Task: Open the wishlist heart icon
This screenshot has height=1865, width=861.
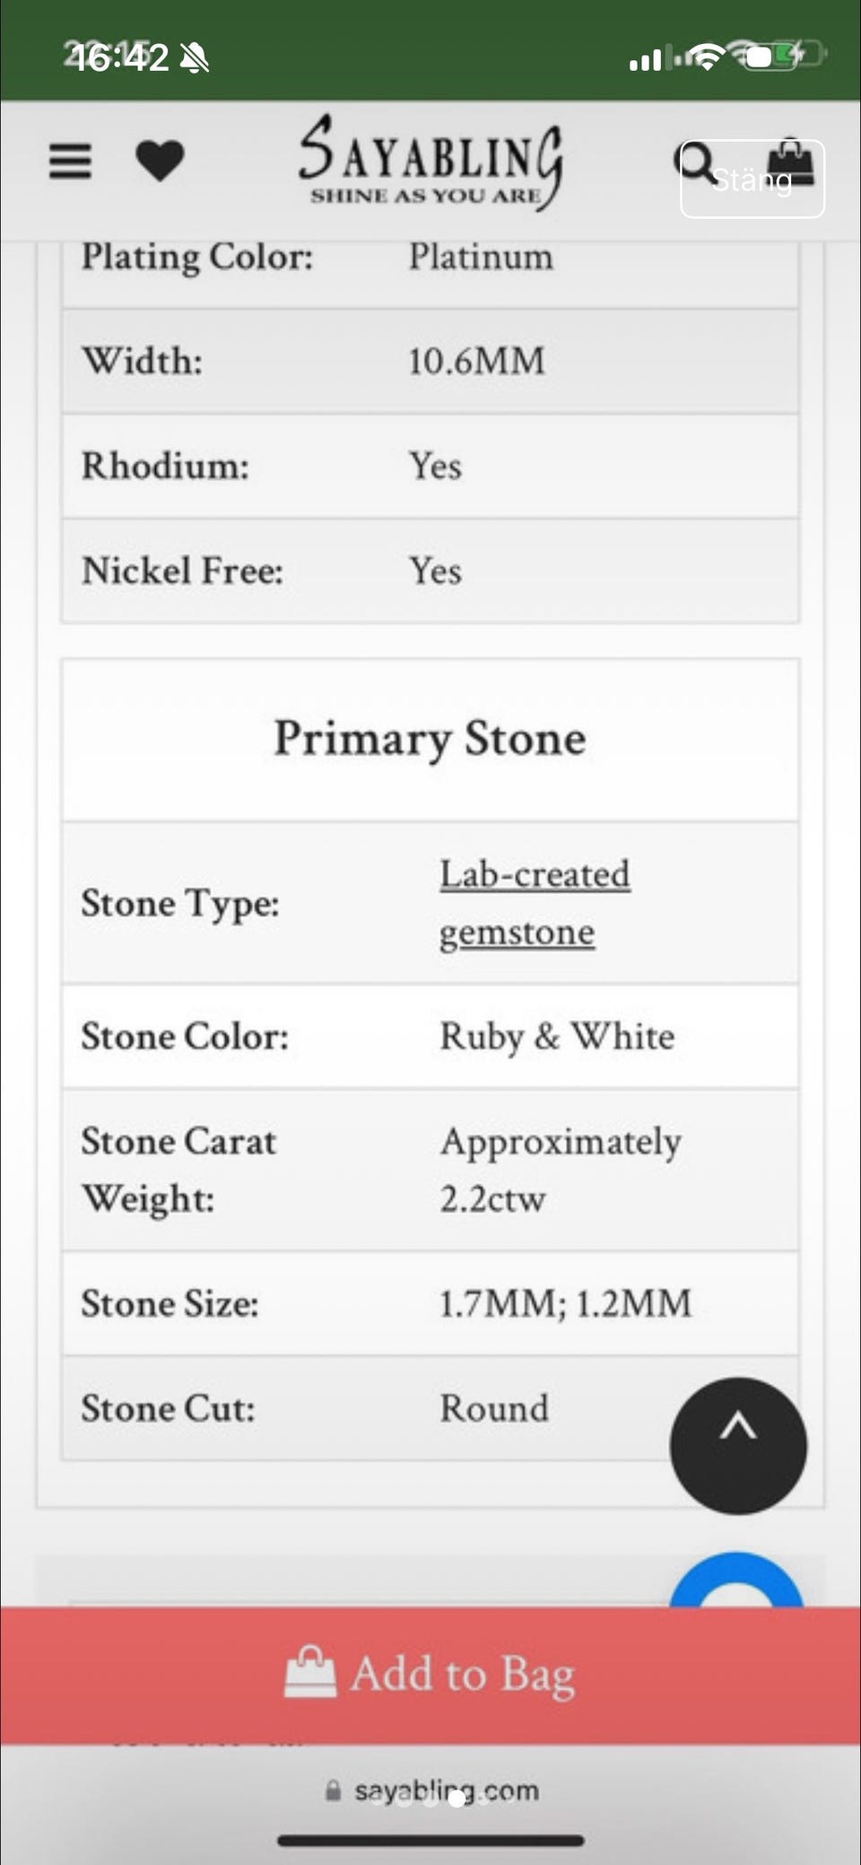Action: tap(160, 162)
